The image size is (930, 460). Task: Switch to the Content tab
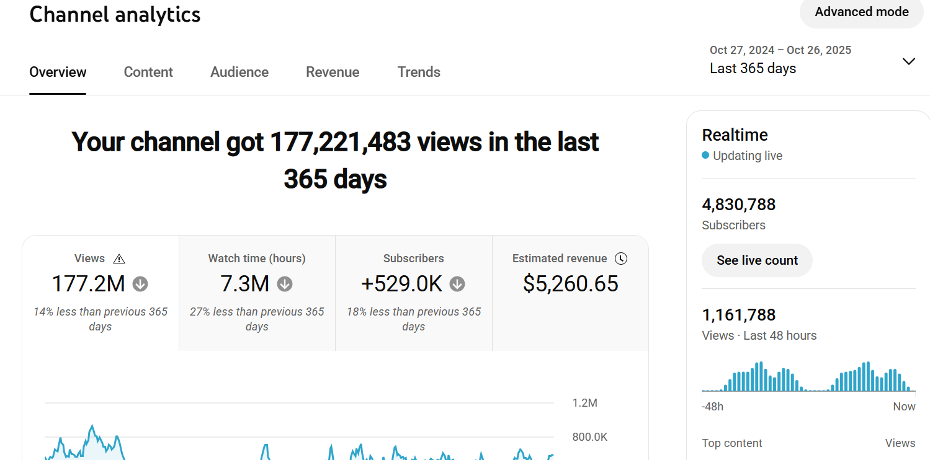coord(148,72)
